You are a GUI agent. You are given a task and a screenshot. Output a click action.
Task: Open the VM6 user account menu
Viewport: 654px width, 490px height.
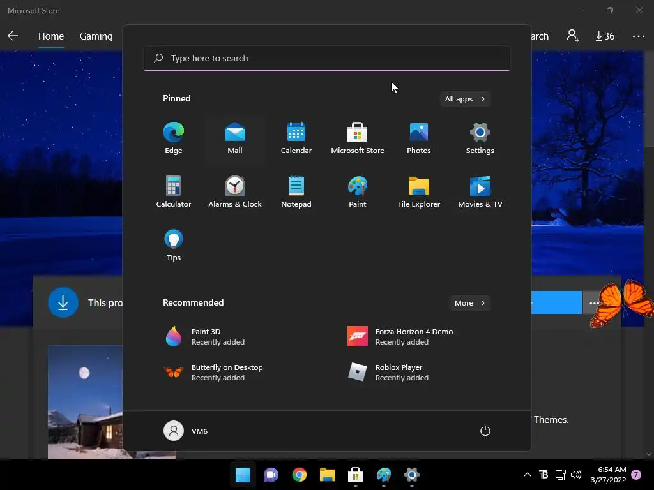(186, 431)
